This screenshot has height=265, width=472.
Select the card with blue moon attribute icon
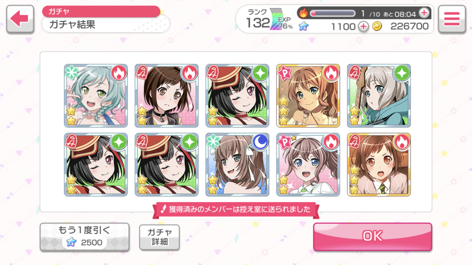[x=237, y=165]
